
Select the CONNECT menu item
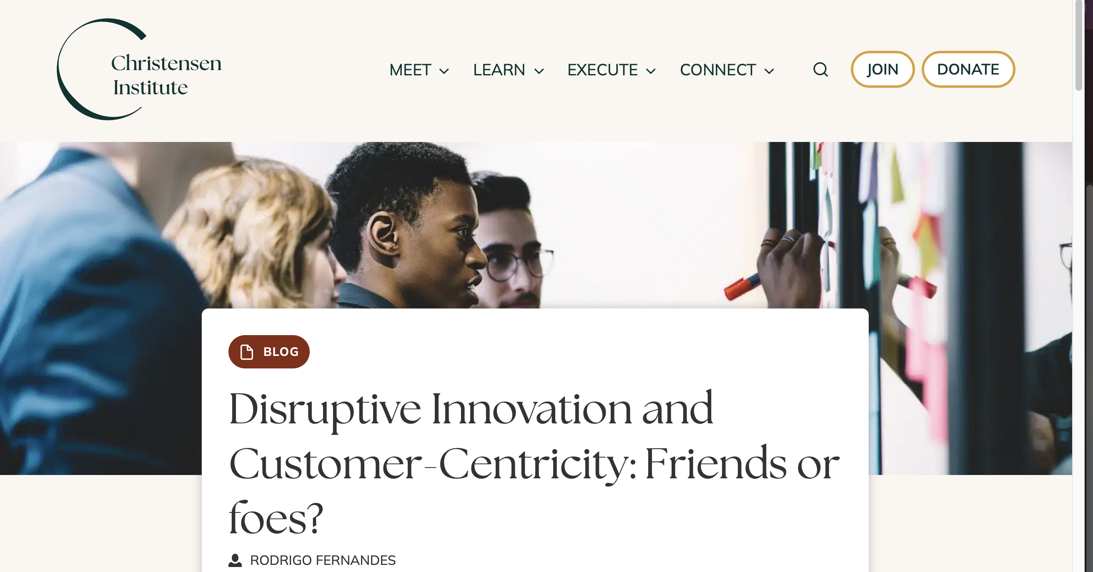[x=718, y=70]
